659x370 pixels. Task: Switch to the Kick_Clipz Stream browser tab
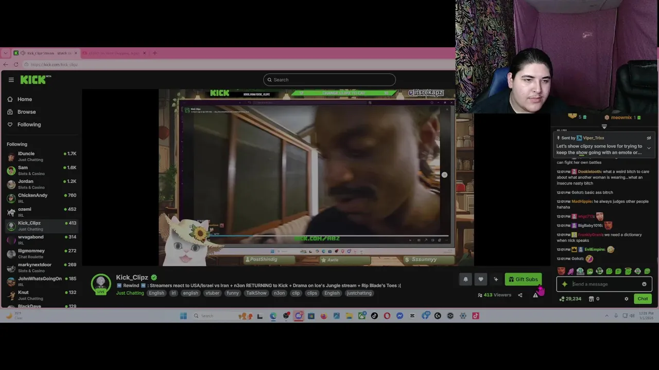point(45,53)
